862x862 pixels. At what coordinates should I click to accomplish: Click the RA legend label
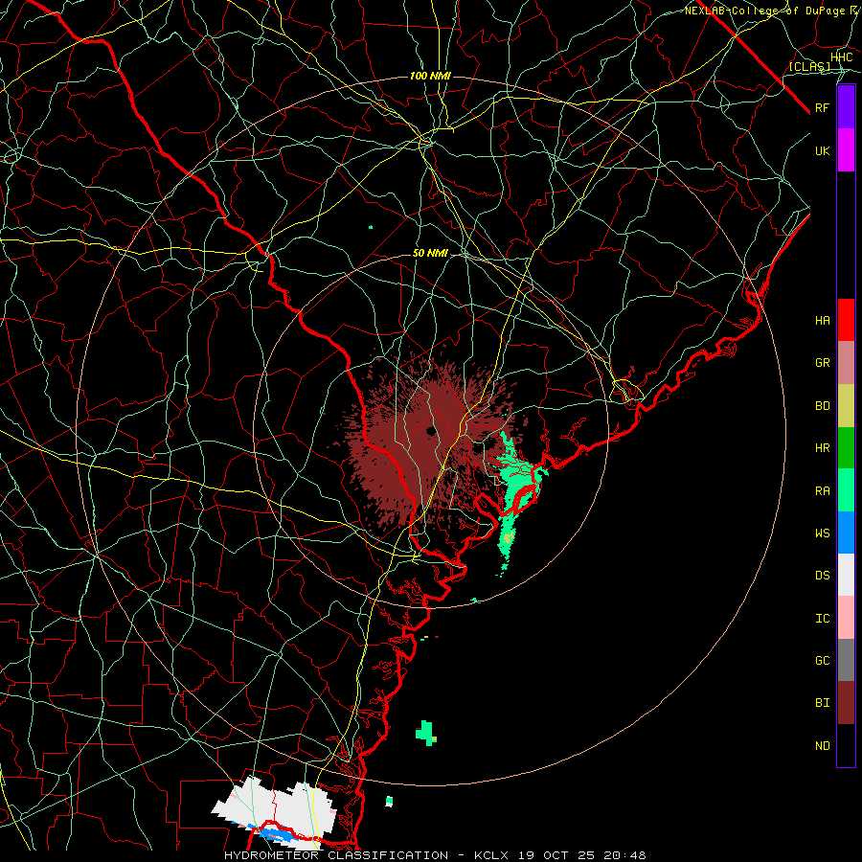tap(822, 491)
